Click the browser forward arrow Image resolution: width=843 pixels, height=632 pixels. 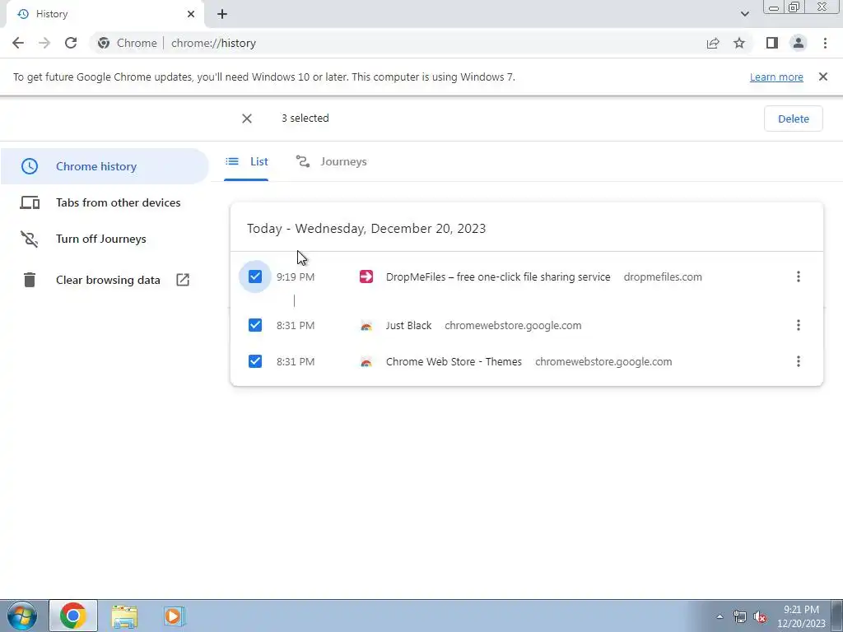[x=44, y=43]
